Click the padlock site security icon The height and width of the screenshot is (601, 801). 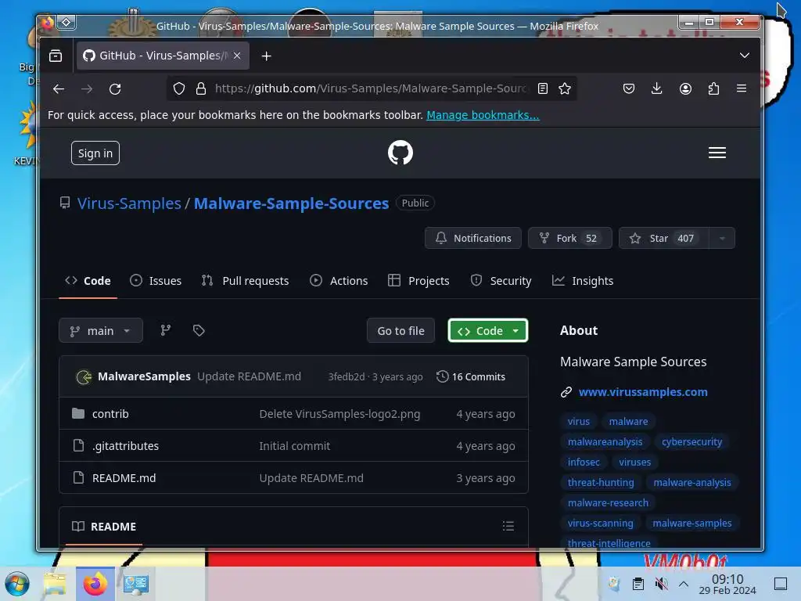(201, 89)
